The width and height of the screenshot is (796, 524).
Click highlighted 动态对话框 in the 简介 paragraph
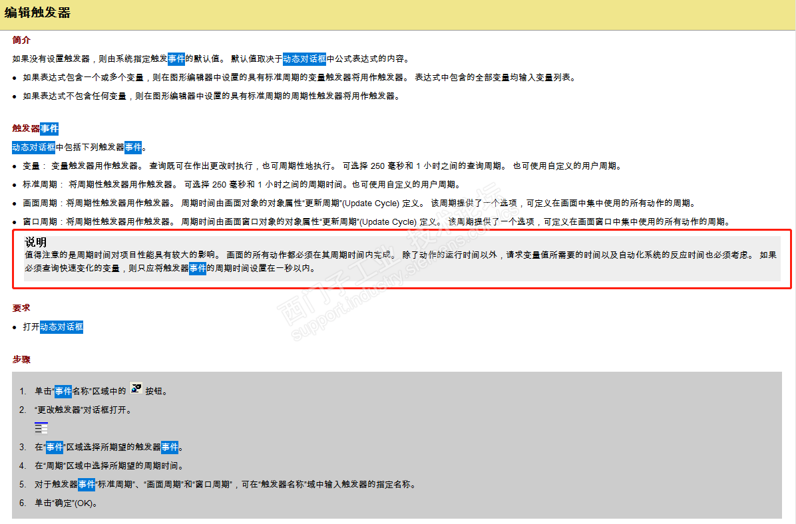coord(305,59)
